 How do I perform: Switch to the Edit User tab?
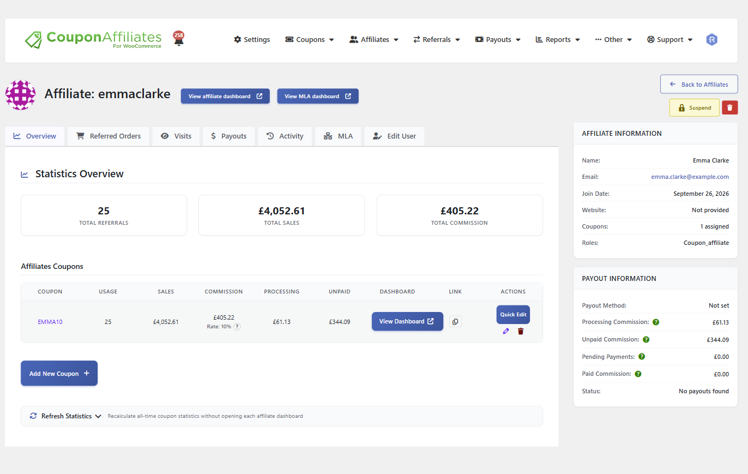[x=394, y=136]
